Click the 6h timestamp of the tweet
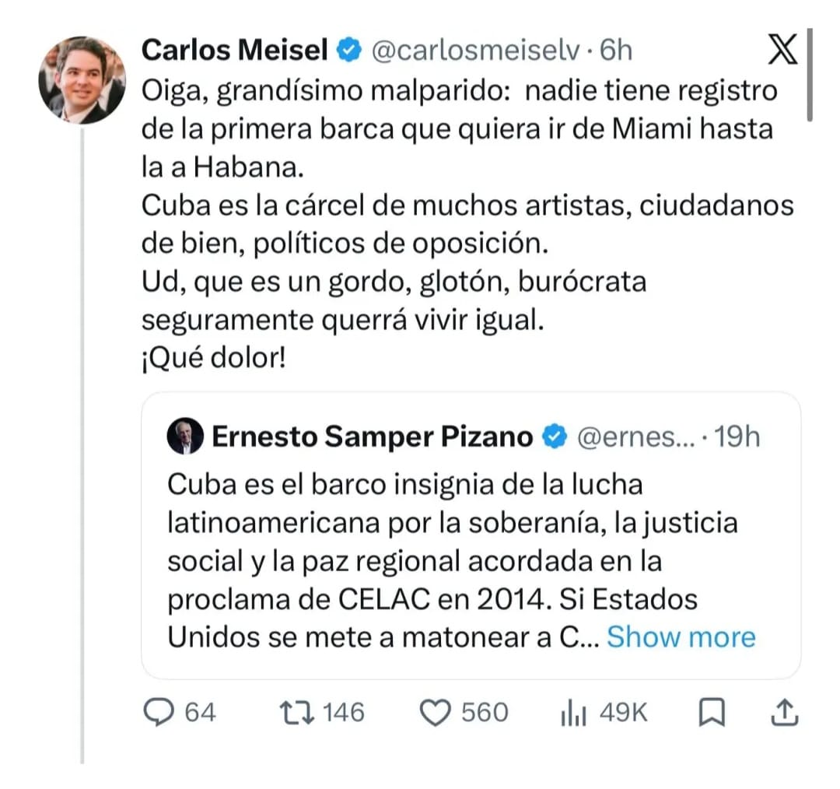The image size is (840, 789). click(x=615, y=50)
